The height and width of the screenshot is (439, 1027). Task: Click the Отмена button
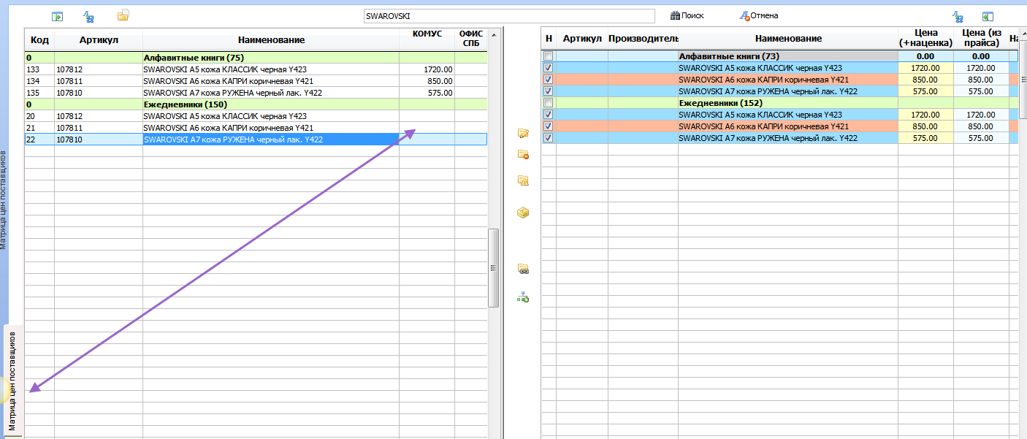coord(759,15)
